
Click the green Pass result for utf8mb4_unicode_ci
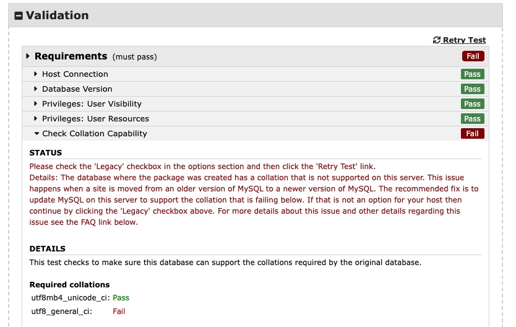tap(121, 298)
